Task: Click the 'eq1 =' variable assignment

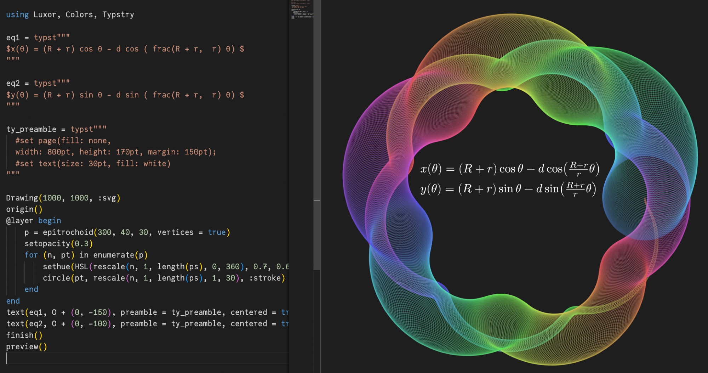Action: [x=17, y=38]
